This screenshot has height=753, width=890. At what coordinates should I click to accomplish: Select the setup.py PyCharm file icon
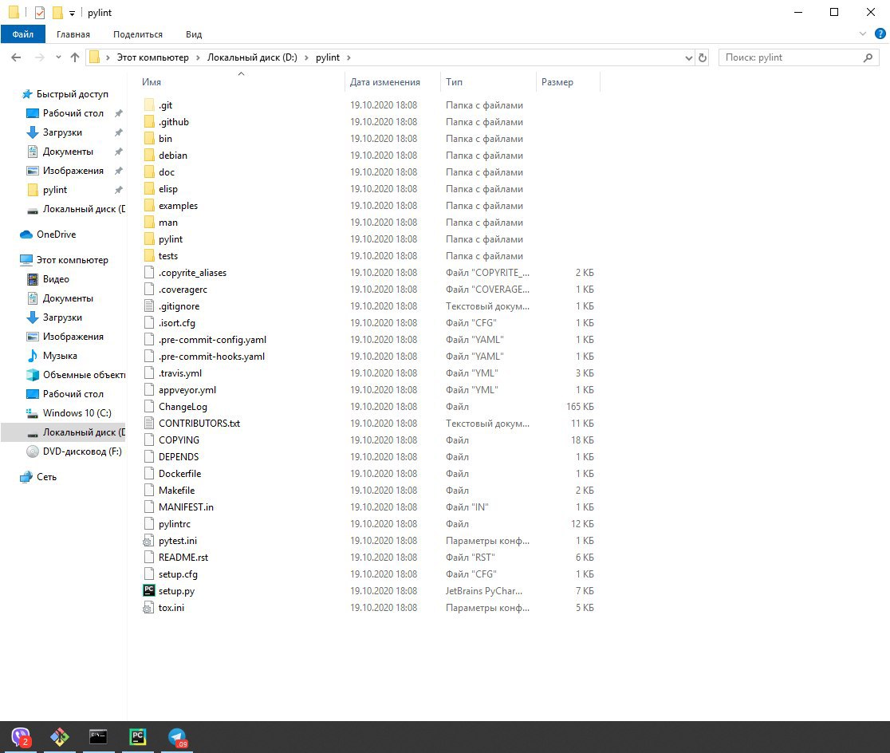[x=148, y=590]
